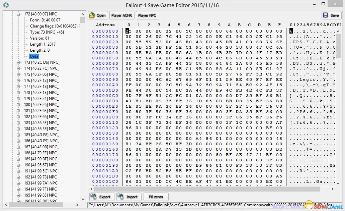
Task: Select tree item 178 [40 2F 1E] NPC_
Action: pos(41,93)
